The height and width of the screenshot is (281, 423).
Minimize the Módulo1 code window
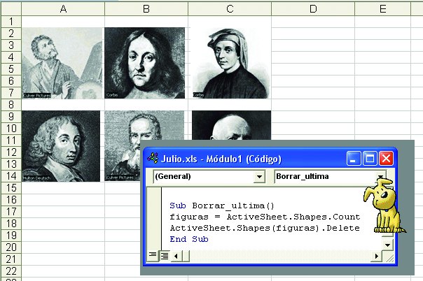pyautogui.click(x=354, y=158)
